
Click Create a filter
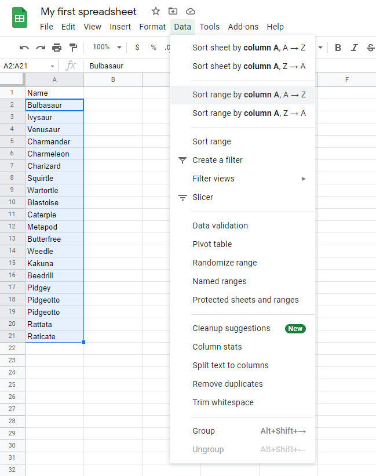217,160
